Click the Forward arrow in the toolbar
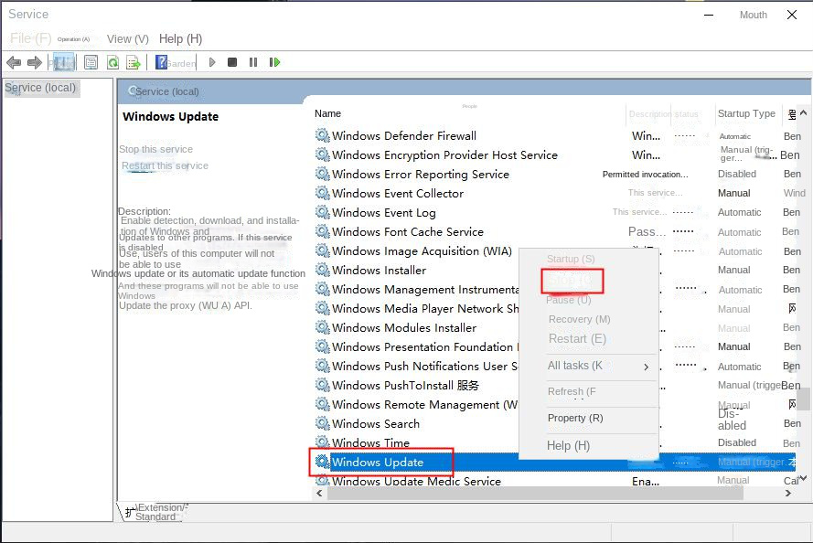This screenshot has width=813, height=543. [35, 62]
